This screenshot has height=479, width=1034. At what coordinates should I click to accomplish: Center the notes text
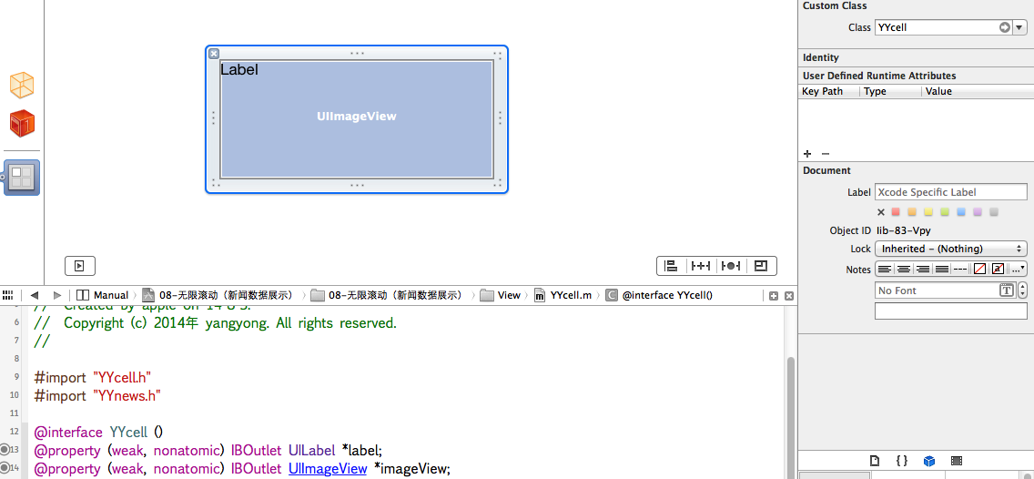click(x=904, y=269)
